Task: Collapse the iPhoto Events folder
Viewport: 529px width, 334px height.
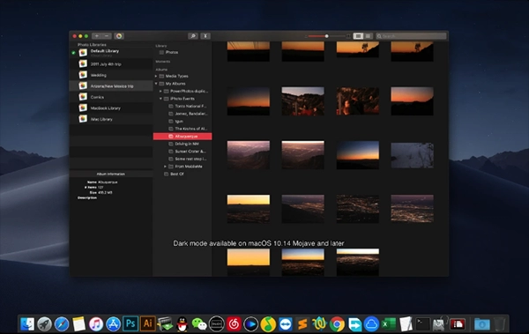Action: tap(160, 99)
